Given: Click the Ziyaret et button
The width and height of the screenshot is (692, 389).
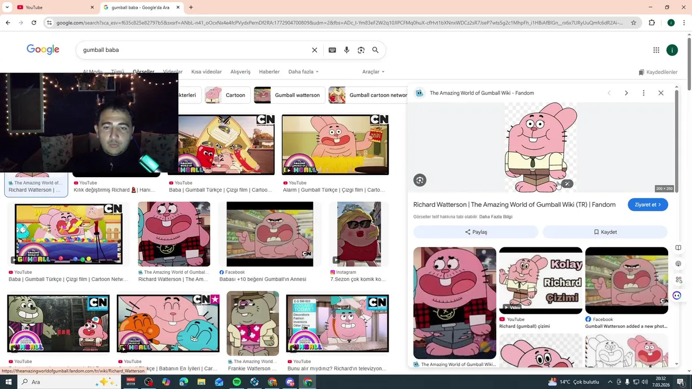Looking at the screenshot, I should 648,205.
